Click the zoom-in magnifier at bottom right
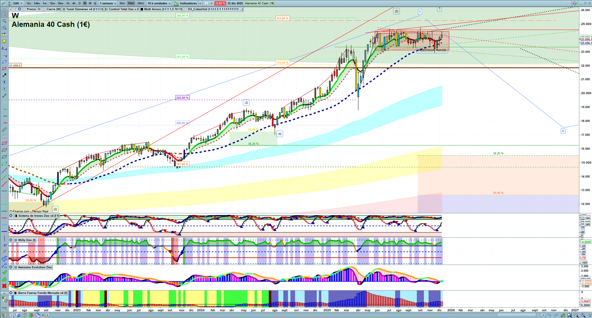 (x=583, y=315)
